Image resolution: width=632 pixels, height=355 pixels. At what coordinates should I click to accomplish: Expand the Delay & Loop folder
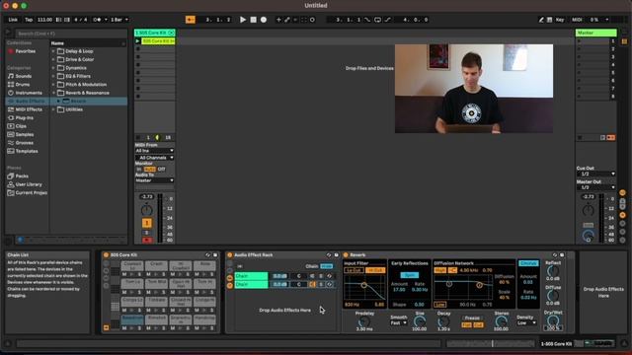53,51
